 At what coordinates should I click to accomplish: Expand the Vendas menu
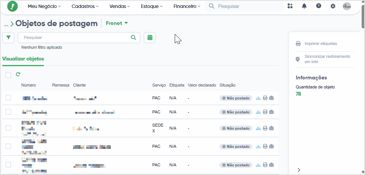120,6
